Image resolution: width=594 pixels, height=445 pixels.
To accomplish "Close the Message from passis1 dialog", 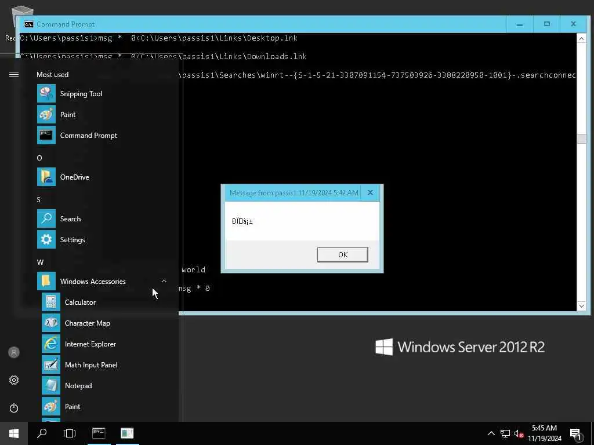I will pos(370,192).
